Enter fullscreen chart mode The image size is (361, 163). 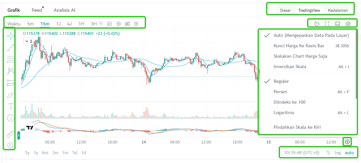pyautogui.click(x=327, y=23)
